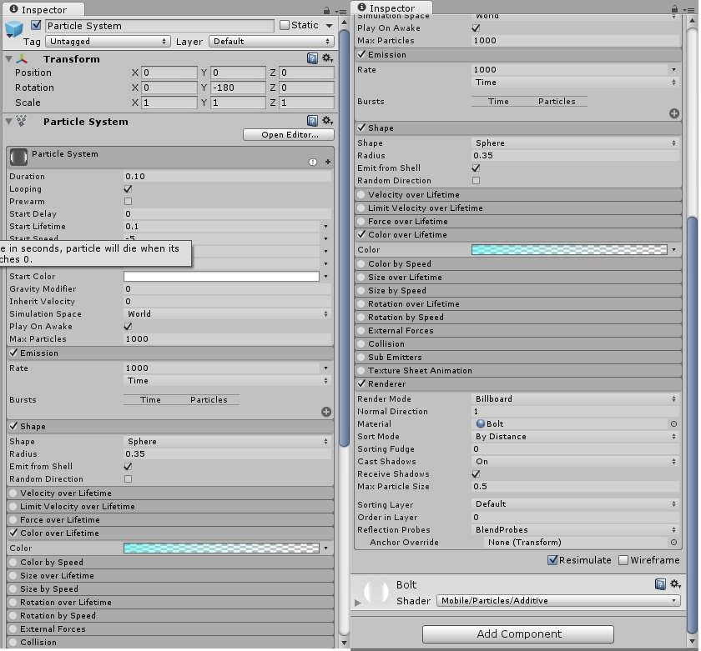The height and width of the screenshot is (651, 701).
Task: Toggle the Static checkbox
Action: pos(285,25)
